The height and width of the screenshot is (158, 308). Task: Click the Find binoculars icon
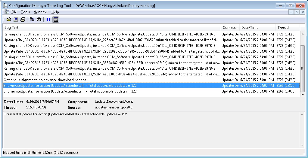click(39, 20)
